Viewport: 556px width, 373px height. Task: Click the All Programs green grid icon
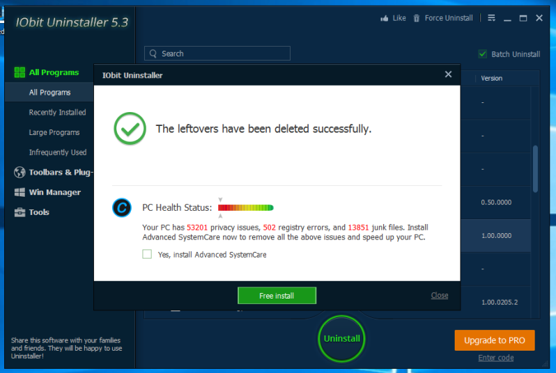pos(20,72)
